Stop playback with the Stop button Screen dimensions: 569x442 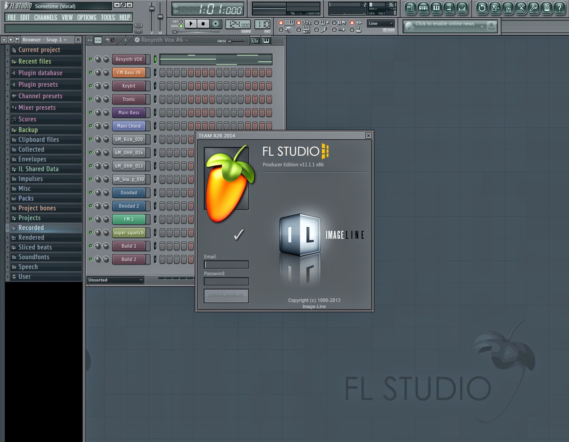click(x=203, y=24)
